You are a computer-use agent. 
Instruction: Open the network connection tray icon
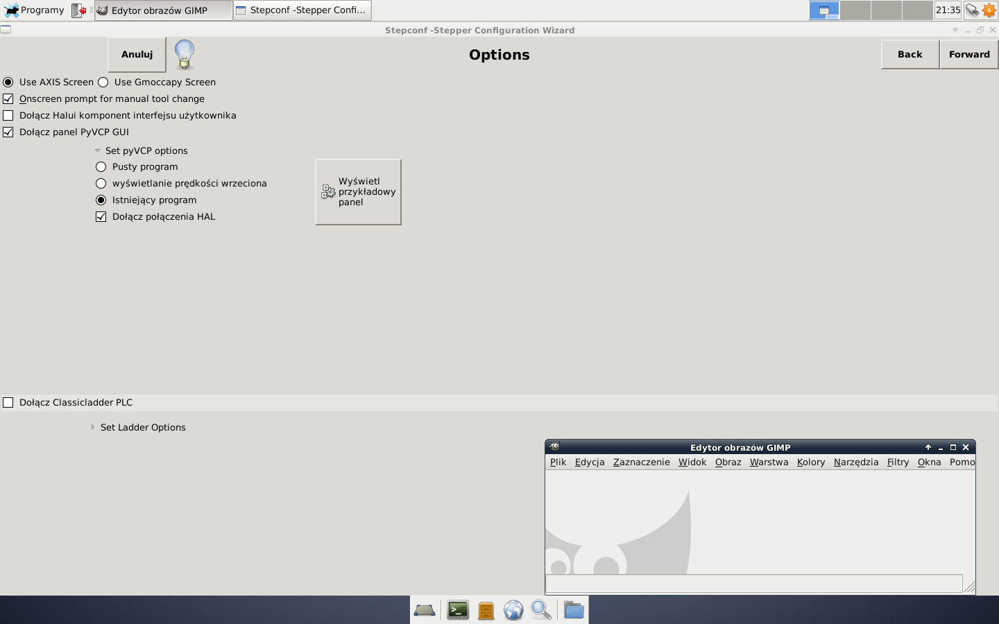pos(972,10)
